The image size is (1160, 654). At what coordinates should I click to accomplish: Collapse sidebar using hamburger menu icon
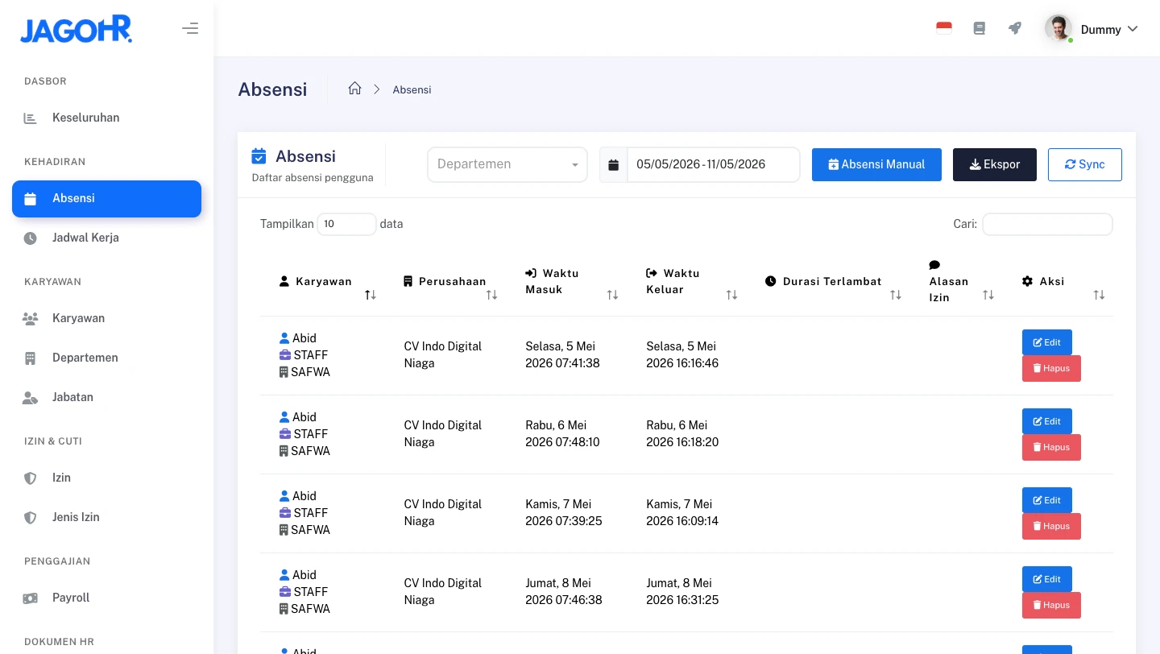tap(190, 29)
